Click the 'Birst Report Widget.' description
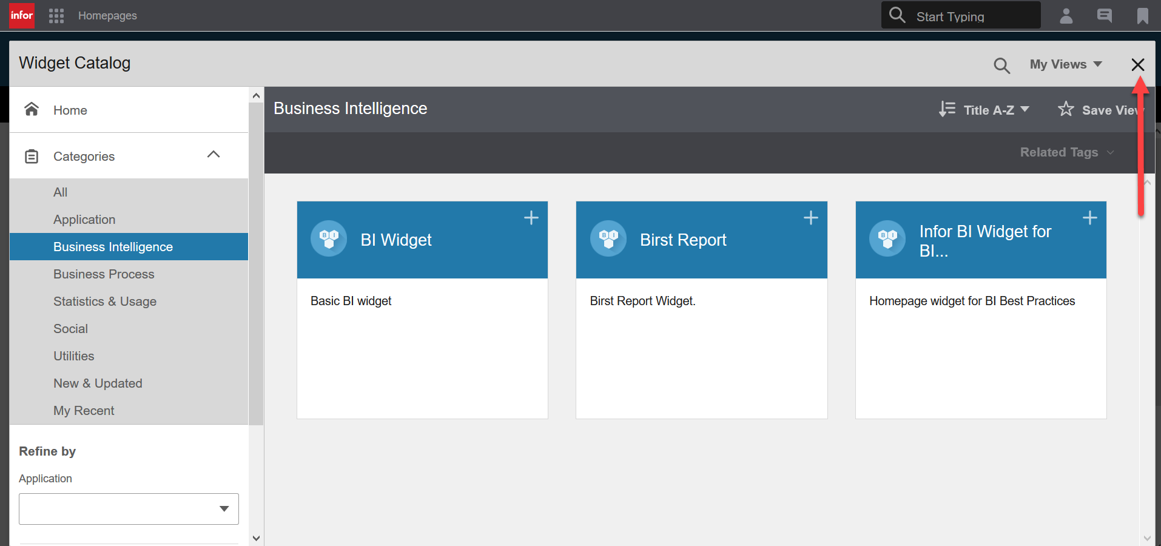1161x546 pixels. pos(642,301)
